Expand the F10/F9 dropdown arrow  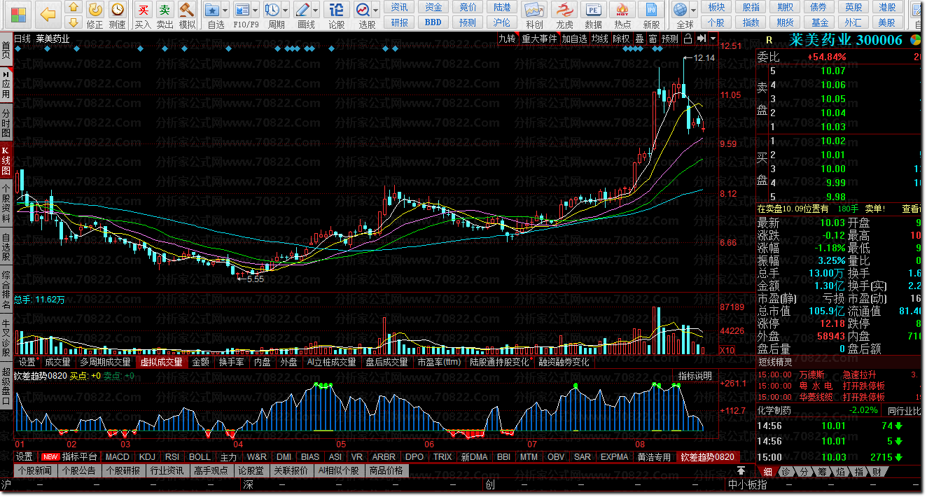(255, 10)
